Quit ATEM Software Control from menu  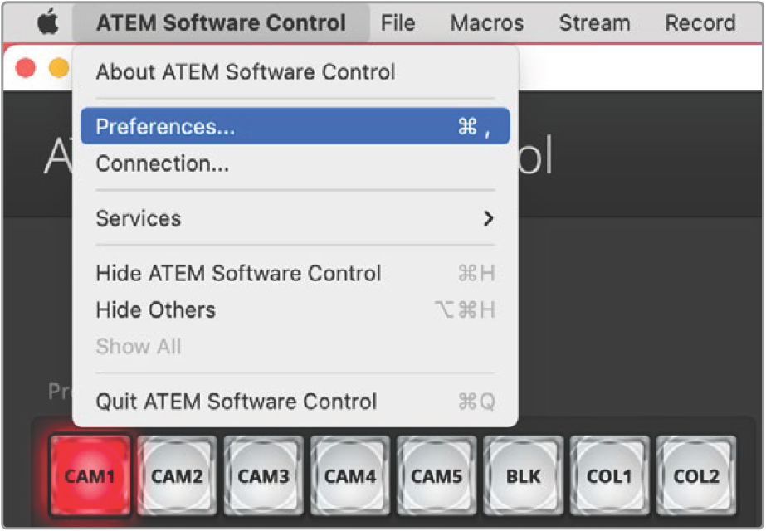pyautogui.click(x=295, y=402)
